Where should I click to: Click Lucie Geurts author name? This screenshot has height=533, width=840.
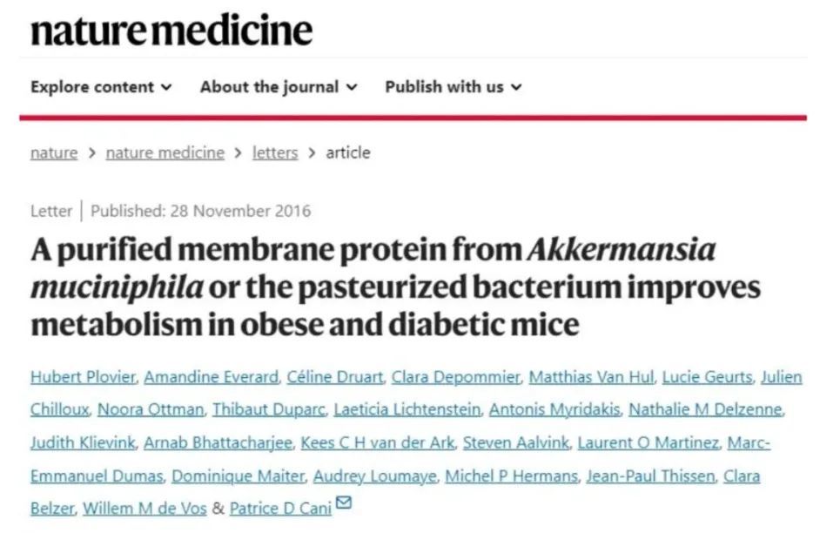click(x=707, y=377)
